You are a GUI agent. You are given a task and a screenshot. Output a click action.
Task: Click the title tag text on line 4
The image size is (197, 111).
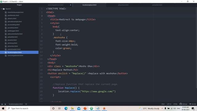pyautogui.click(x=73, y=19)
